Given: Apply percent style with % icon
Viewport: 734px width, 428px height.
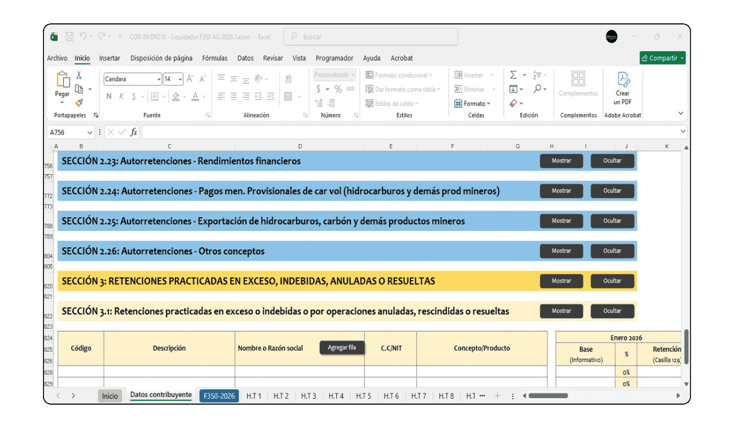Looking at the screenshot, I should 337,89.
